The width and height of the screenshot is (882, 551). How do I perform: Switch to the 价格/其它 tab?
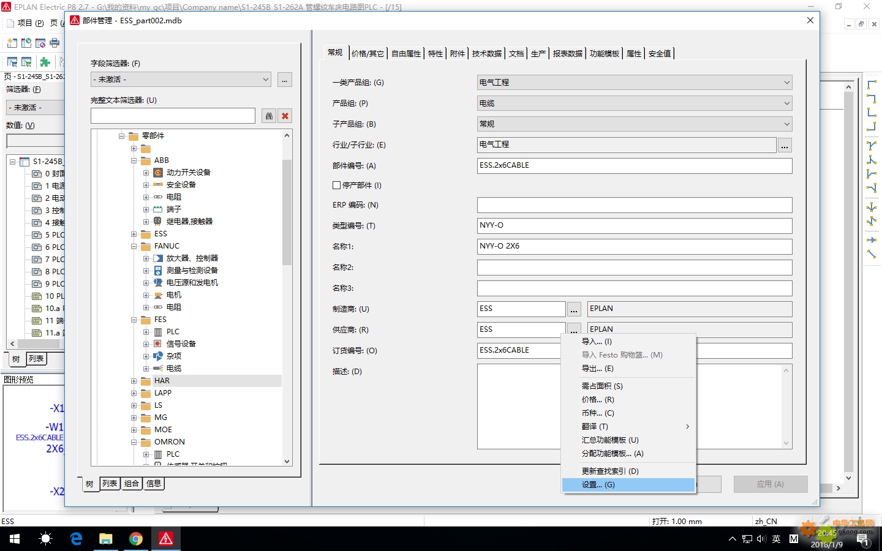pos(367,54)
